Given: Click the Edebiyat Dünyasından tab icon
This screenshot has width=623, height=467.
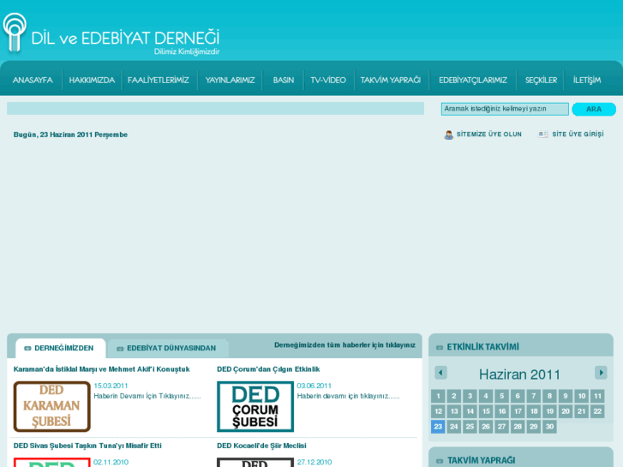Looking at the screenshot, I should click(120, 349).
